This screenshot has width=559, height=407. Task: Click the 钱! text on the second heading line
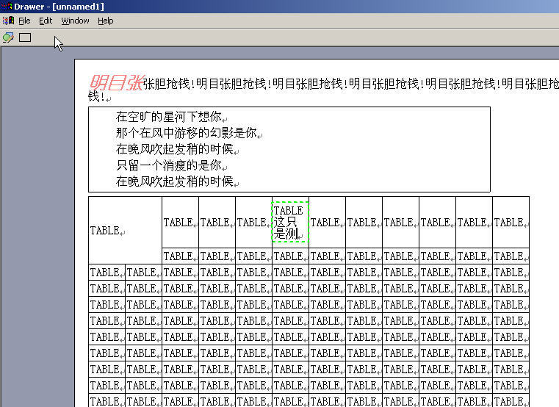tap(96, 97)
